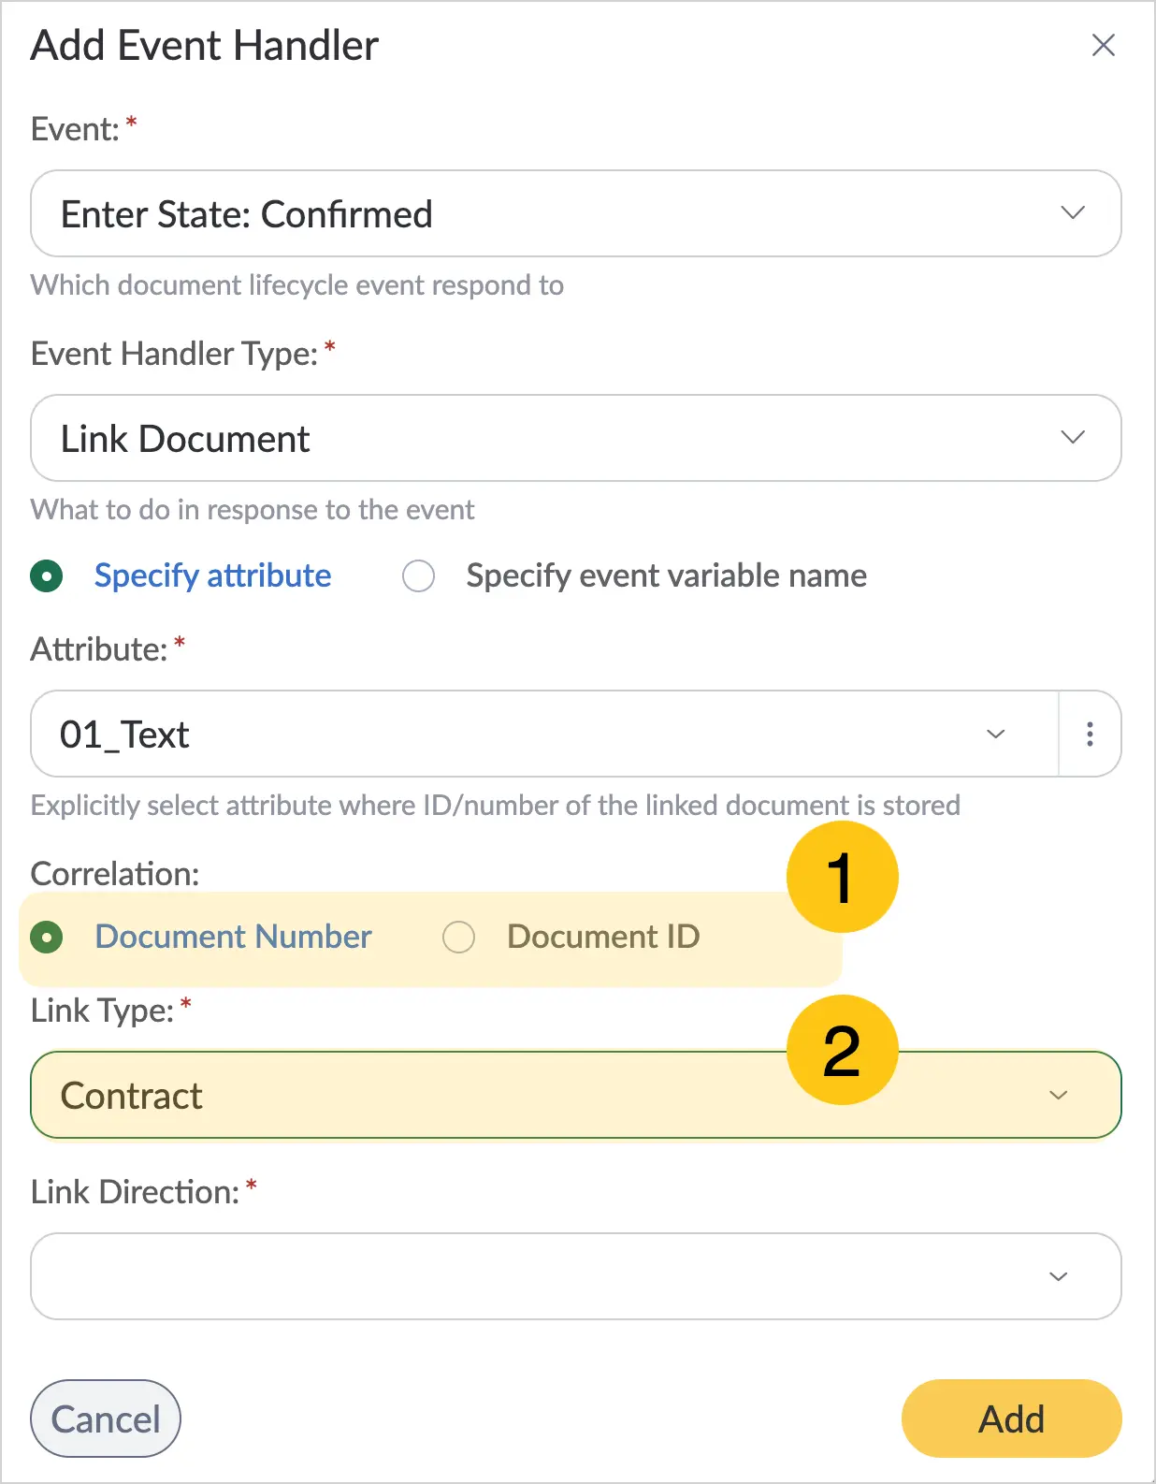Open the Link Document handler type dropdown
The width and height of the screenshot is (1156, 1484).
(576, 438)
